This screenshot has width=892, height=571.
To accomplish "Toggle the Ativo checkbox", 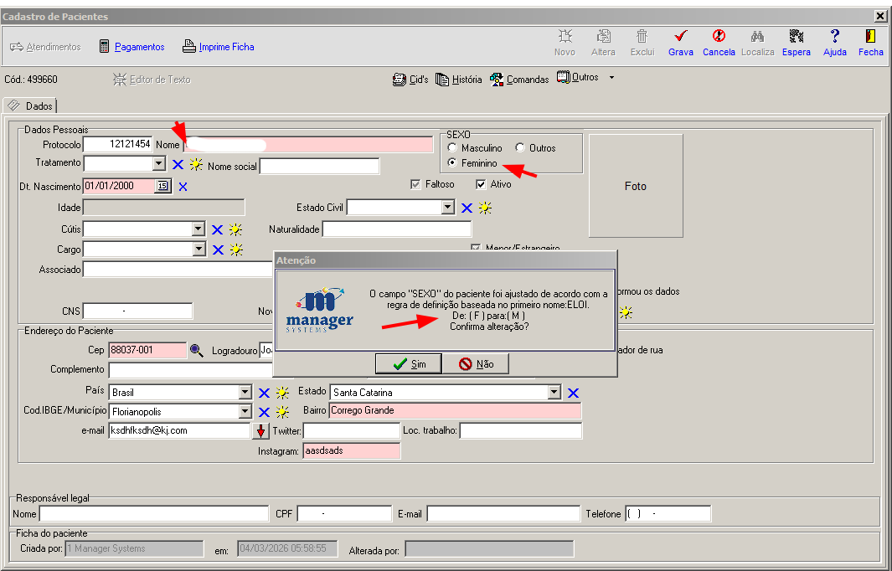I will 481,184.
